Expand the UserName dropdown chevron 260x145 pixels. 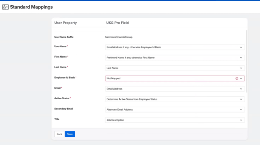coord(241,48)
